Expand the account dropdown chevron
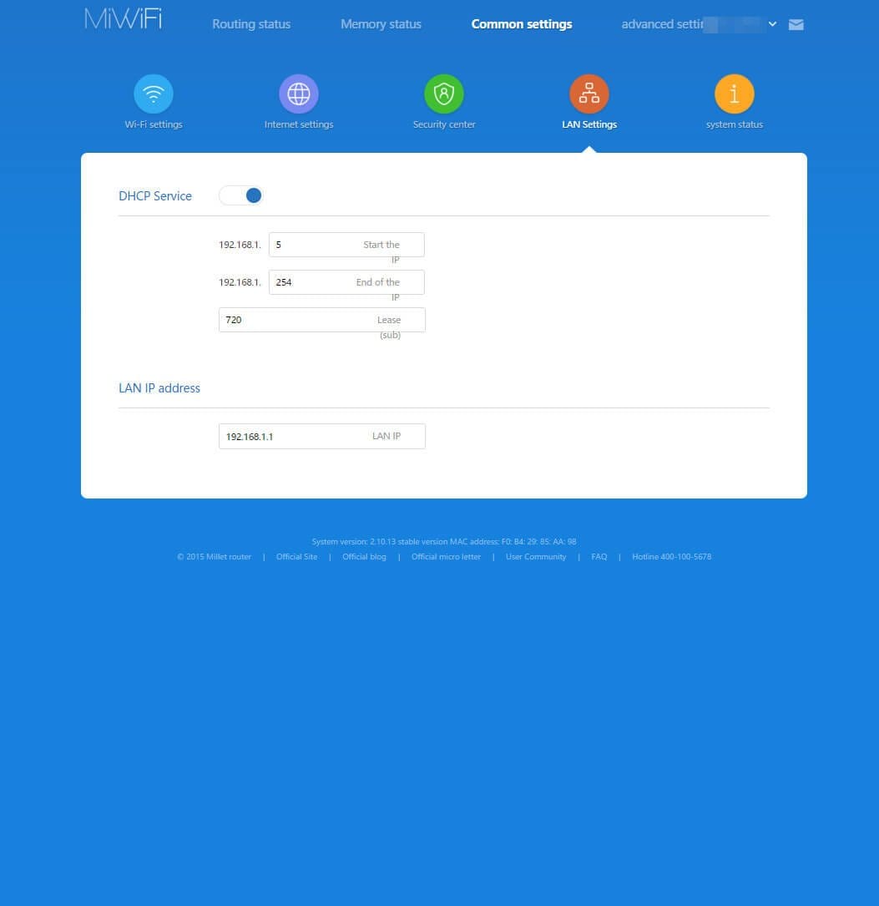 point(772,24)
